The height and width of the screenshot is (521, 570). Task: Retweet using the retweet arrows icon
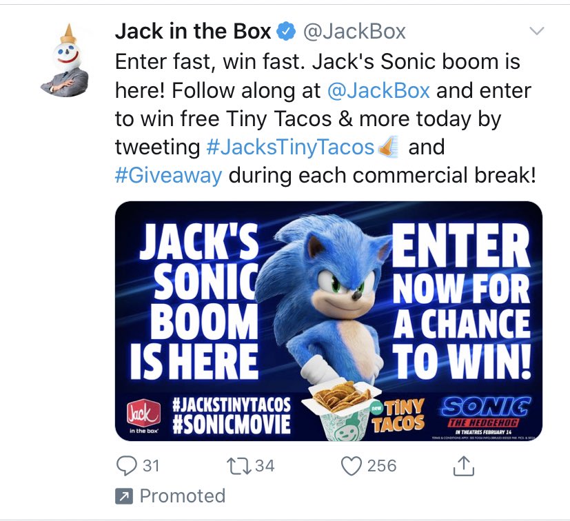coord(239,466)
